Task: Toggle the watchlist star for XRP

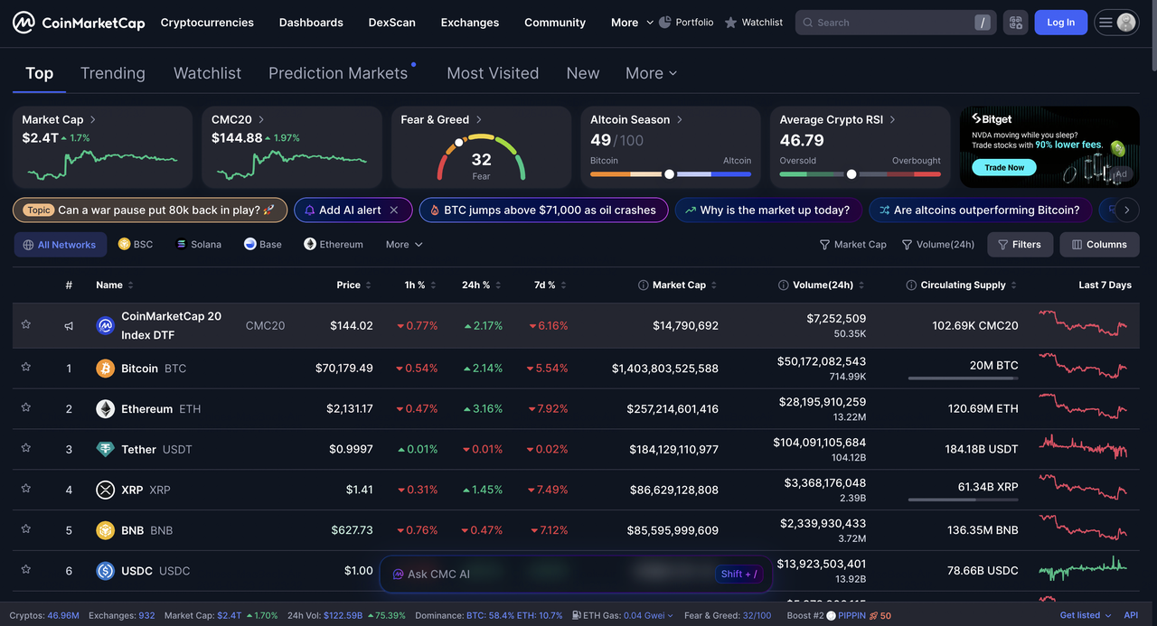Action: 26,489
